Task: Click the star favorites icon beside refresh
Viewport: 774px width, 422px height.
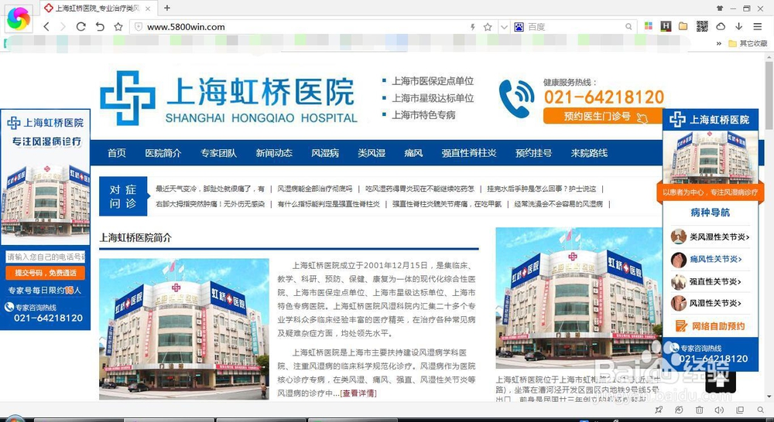Action: pyautogui.click(x=118, y=26)
